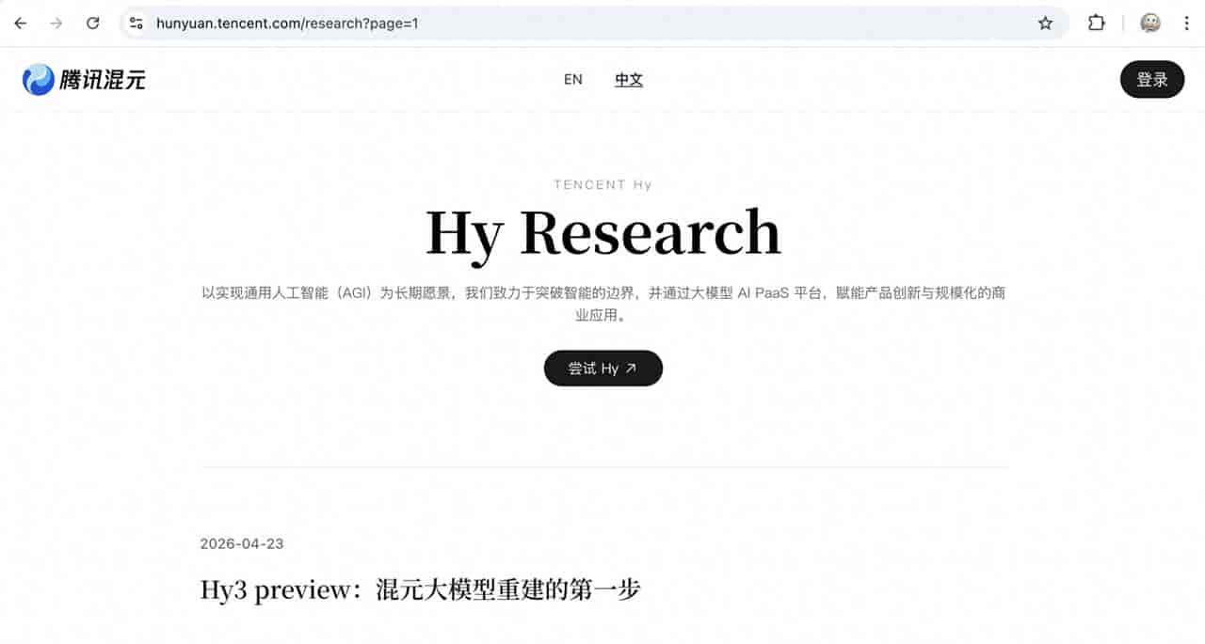Open the Hy3 preview article title
Screen dimensions: 1205x644
point(420,590)
